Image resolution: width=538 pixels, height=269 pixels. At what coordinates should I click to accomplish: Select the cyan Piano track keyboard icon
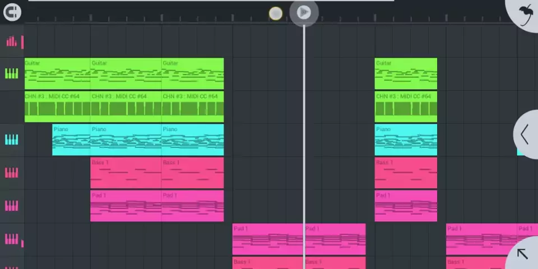click(11, 140)
